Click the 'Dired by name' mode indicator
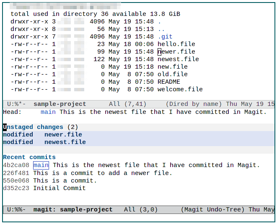277x224 pixels. [194, 104]
